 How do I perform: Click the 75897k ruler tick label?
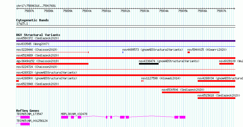pos(29,11)
